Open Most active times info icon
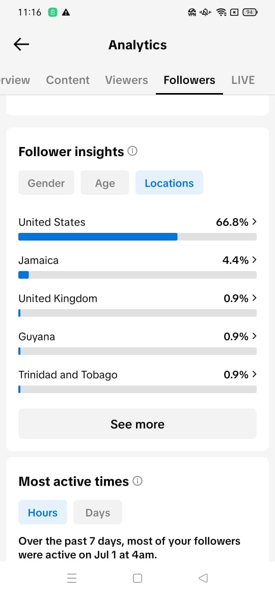The image size is (275, 595). tap(137, 481)
